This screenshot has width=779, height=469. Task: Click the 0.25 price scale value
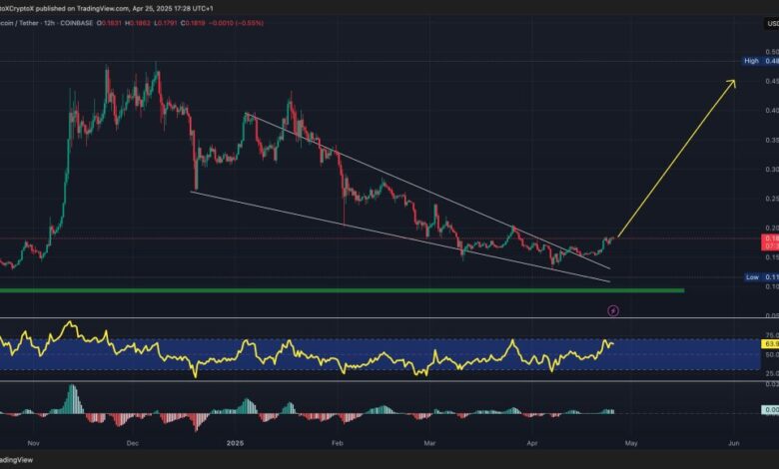(x=772, y=199)
